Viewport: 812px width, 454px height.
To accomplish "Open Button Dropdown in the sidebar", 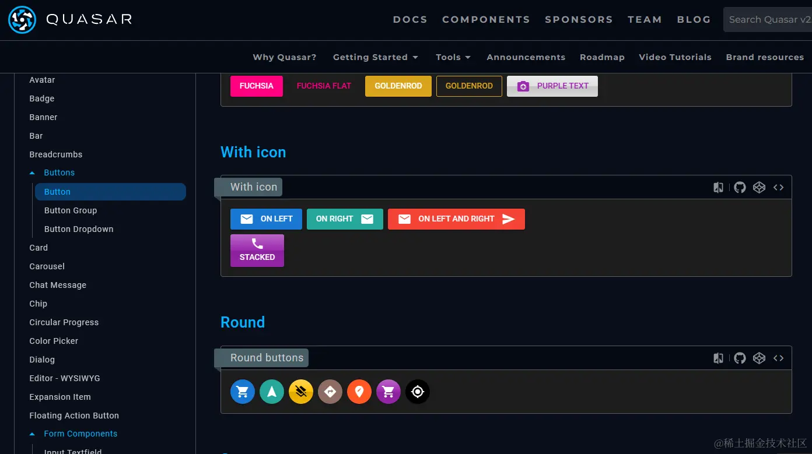I will [x=79, y=229].
